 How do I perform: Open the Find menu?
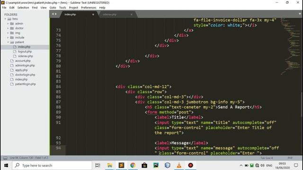click(x=35, y=8)
